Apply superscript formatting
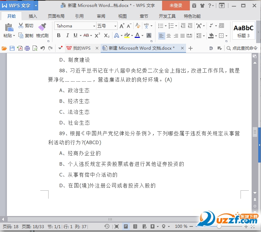Screen dimensions: 261x232 tap(97, 35)
